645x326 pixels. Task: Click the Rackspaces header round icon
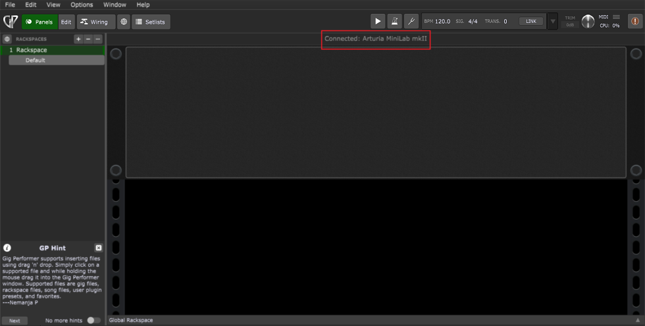click(7, 39)
